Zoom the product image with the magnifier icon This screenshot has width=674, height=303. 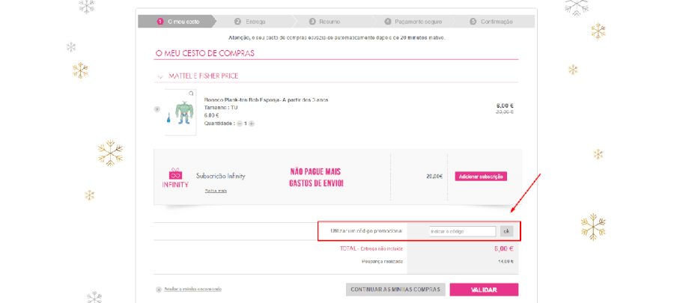coord(191,94)
